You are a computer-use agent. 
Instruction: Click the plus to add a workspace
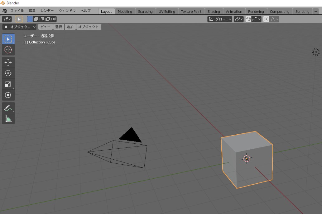click(x=316, y=12)
